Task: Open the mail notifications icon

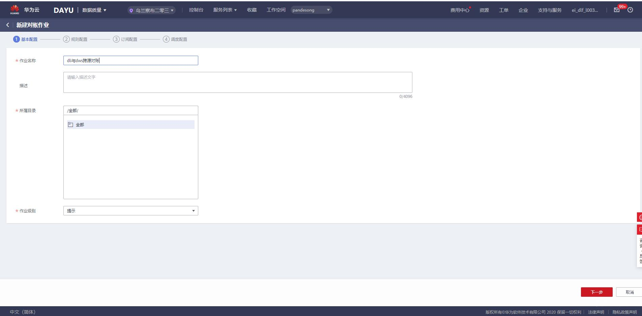Action: (x=617, y=10)
